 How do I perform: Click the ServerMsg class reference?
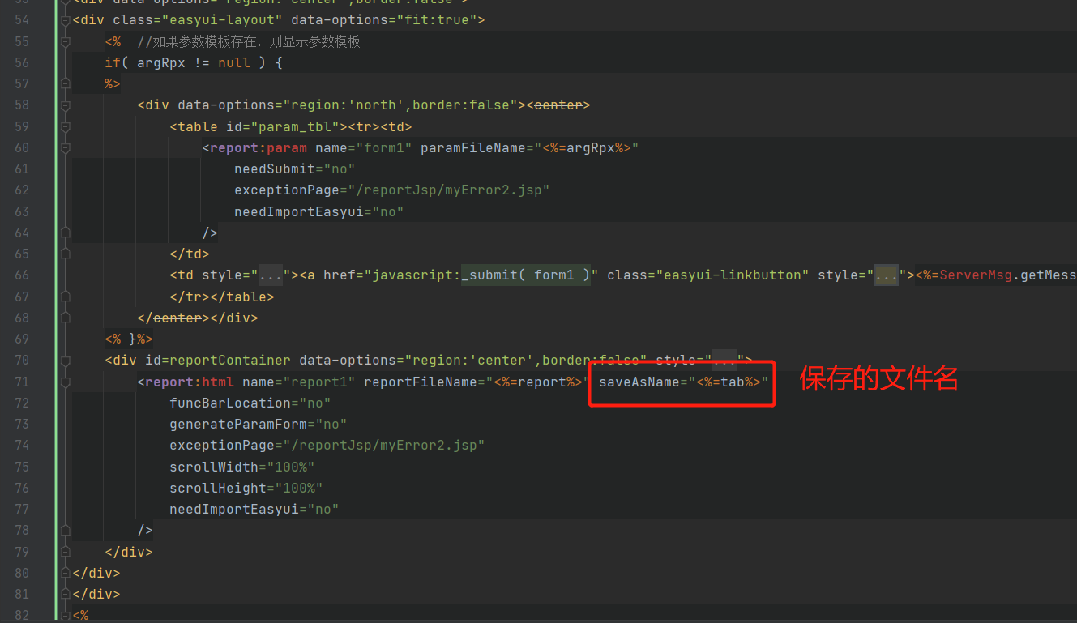click(x=976, y=275)
